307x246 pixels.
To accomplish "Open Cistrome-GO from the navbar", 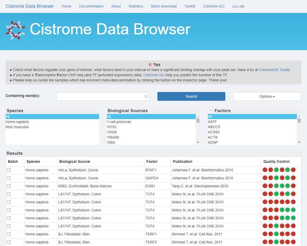I will (213, 6).
